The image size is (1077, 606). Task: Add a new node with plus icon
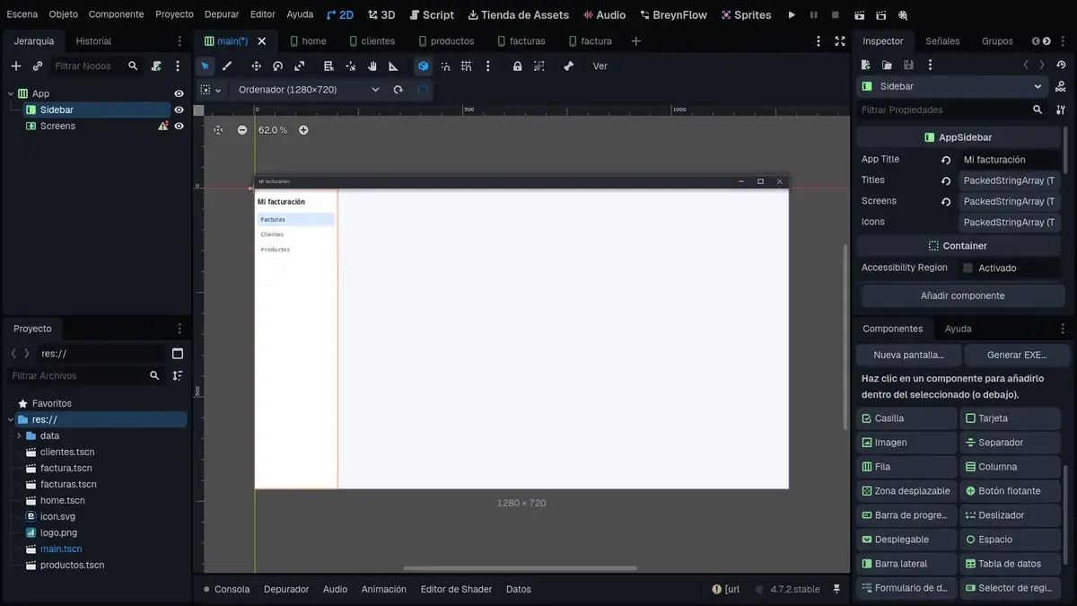(x=16, y=66)
